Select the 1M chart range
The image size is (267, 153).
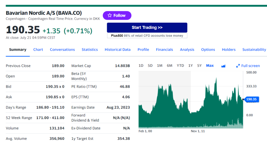coord(160,66)
